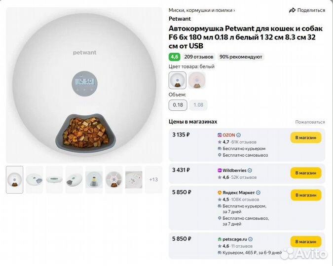The image size is (333, 266).
Task: Open the 209 отзывов reviews section
Action: tap(199, 57)
